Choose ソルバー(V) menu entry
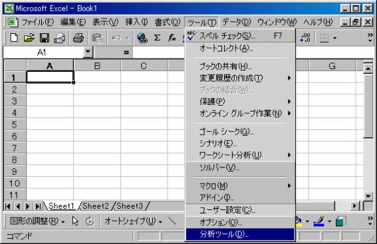377x244 pixels. pos(240,168)
